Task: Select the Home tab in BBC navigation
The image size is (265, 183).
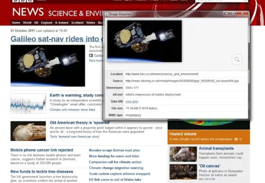Action: click(16, 22)
